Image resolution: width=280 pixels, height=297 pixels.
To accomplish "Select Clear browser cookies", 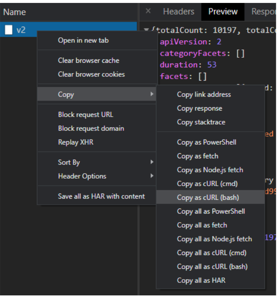I will (91, 74).
